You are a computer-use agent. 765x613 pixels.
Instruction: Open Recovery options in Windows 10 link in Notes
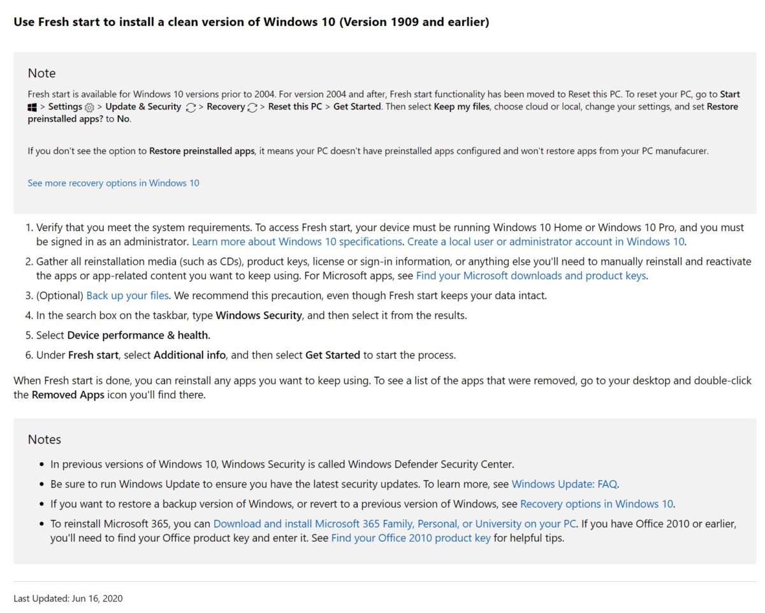(x=597, y=504)
